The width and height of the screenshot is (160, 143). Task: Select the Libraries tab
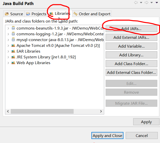pyautogui.click(x=60, y=13)
